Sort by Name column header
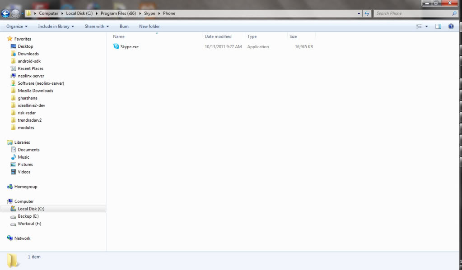This screenshot has width=462, height=270. [x=119, y=37]
